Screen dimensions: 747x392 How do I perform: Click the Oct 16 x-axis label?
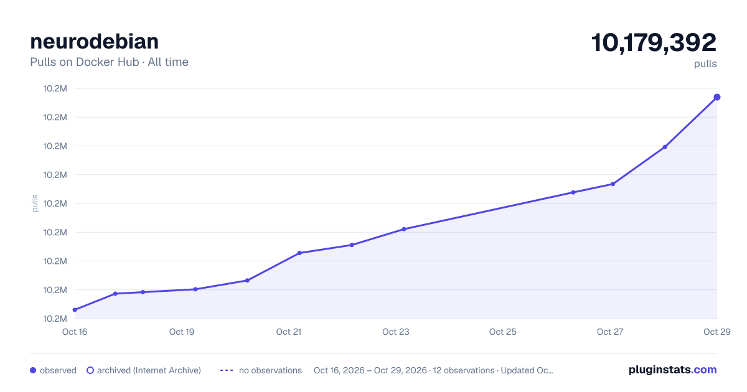click(x=75, y=332)
